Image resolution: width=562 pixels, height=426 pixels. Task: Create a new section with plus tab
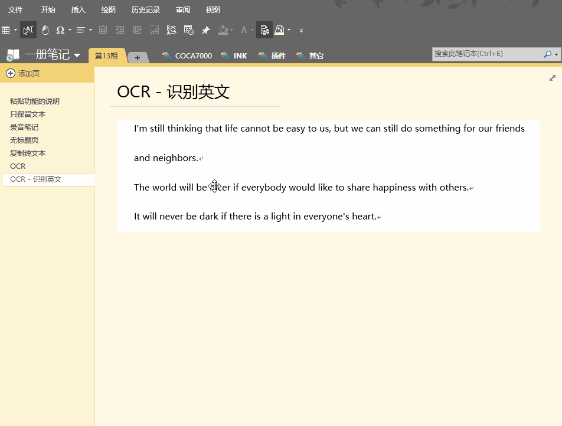[138, 57]
